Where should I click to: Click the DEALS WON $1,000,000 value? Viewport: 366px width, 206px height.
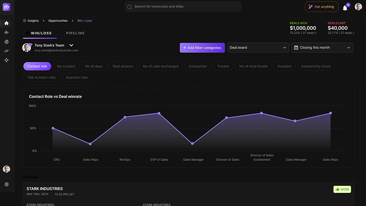[x=303, y=28]
